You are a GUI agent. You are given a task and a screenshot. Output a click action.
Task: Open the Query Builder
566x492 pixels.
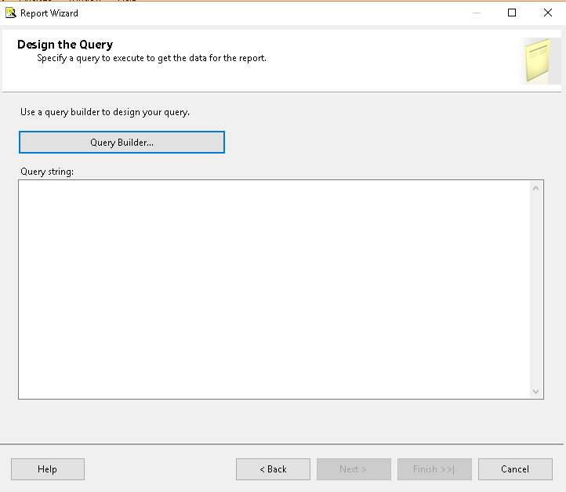click(x=122, y=143)
